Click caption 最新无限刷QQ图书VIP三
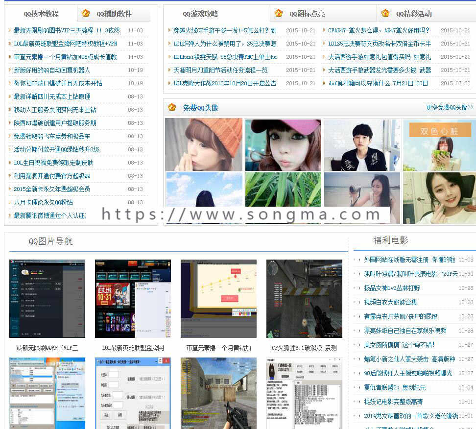Viewport: 476px width, 429px height. click(x=47, y=348)
